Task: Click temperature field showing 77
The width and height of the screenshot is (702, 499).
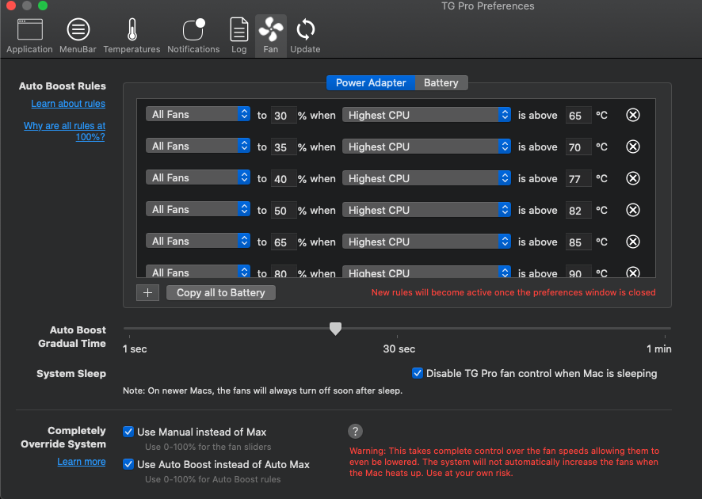Action: point(578,179)
